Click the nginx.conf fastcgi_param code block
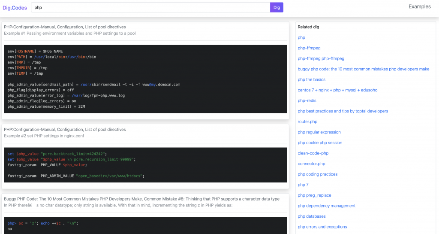Viewport: 439px width, 234px height. [x=145, y=165]
